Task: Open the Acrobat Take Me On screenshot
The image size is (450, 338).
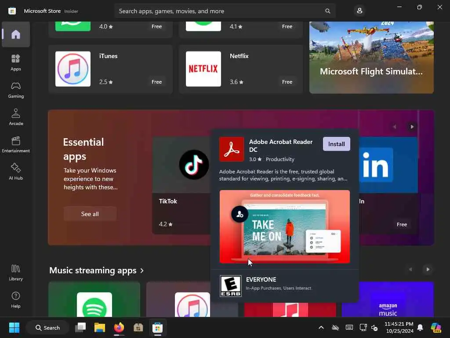Action: (x=285, y=227)
